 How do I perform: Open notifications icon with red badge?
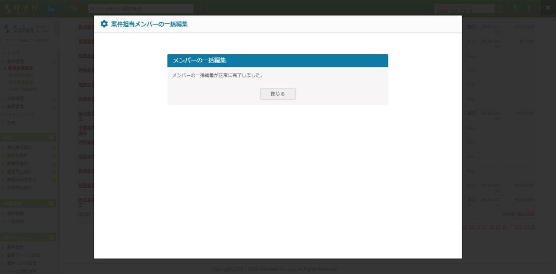point(74,8)
